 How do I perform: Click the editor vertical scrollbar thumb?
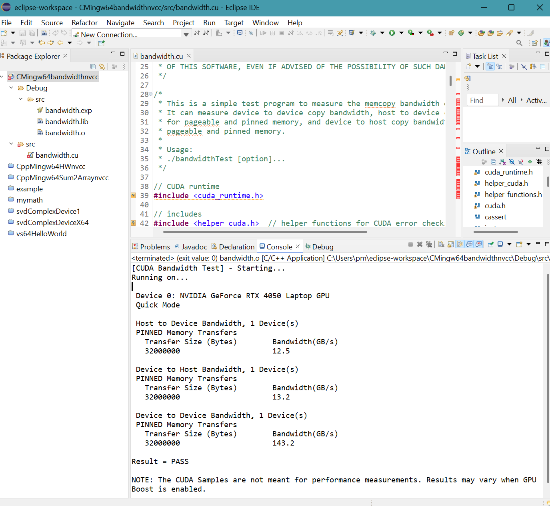click(450, 81)
